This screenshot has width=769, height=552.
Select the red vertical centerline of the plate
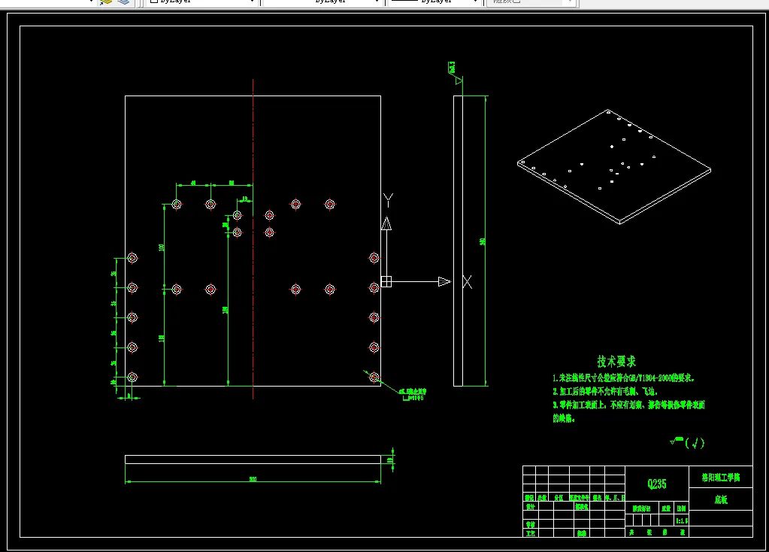(x=253, y=239)
